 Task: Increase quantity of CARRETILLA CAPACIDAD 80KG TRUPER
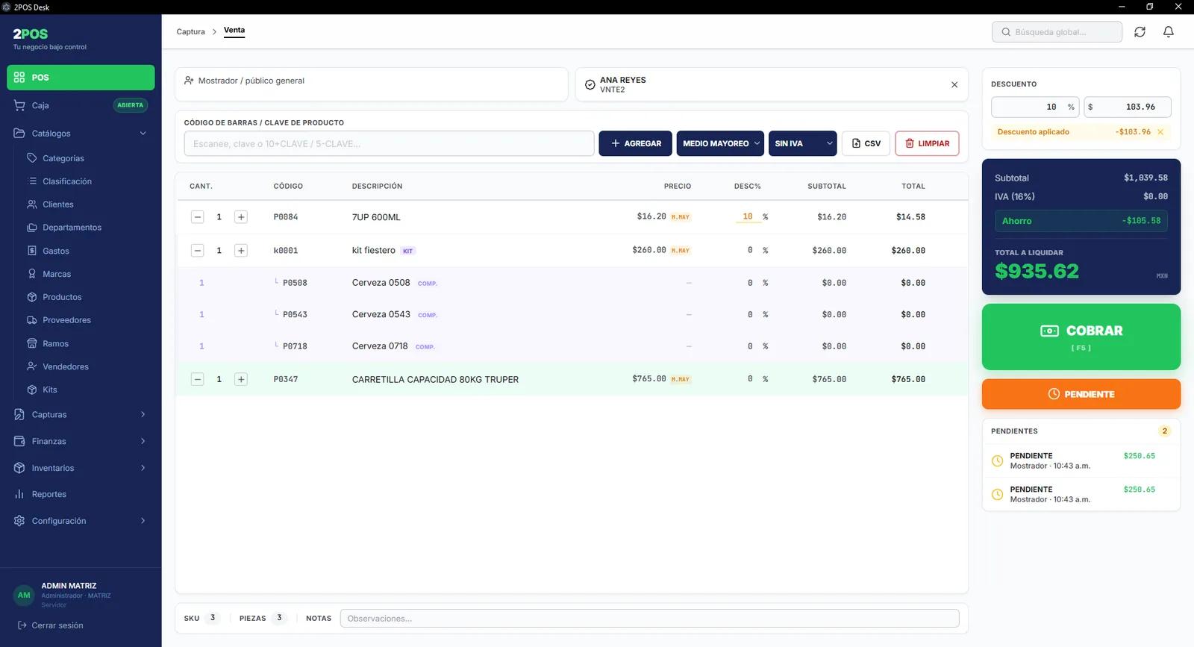[x=241, y=379]
